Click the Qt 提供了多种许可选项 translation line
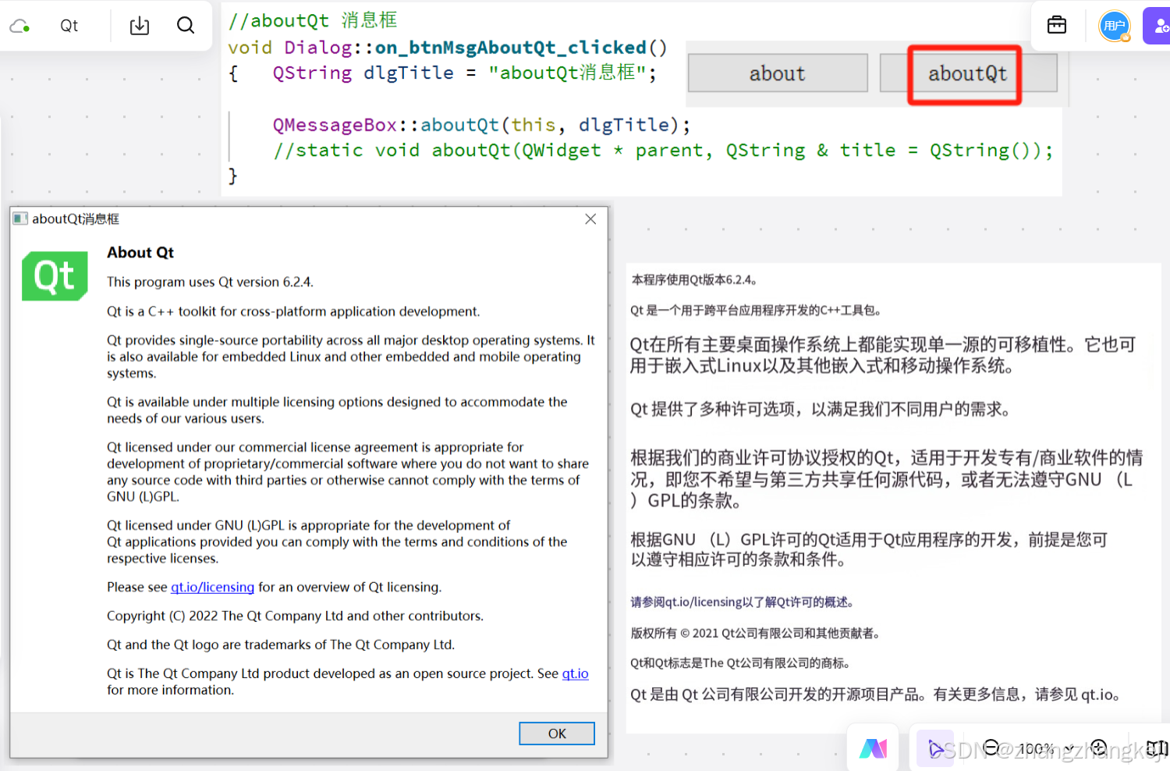Screen dimensions: 1170x771 coord(821,409)
